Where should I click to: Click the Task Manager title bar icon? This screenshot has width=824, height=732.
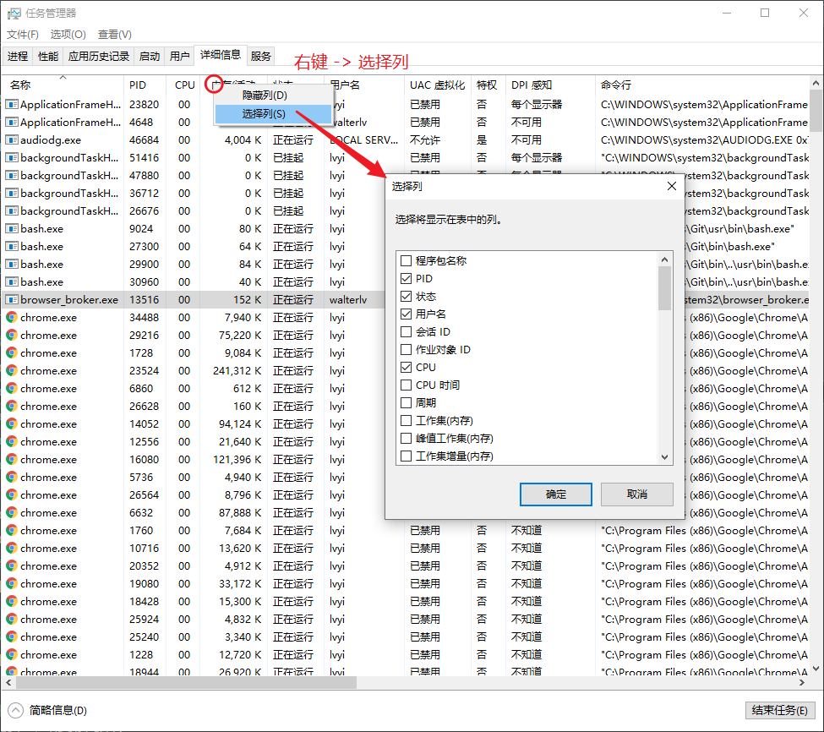(x=14, y=14)
